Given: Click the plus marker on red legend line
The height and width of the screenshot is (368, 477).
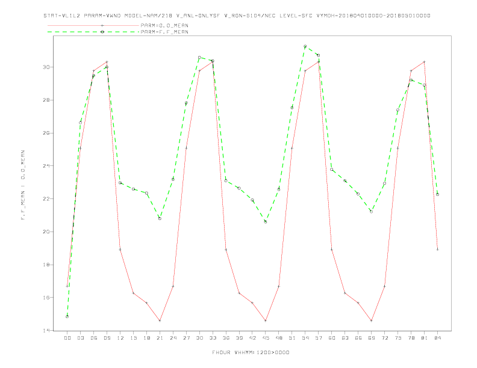Looking at the screenshot, I should (102, 25).
